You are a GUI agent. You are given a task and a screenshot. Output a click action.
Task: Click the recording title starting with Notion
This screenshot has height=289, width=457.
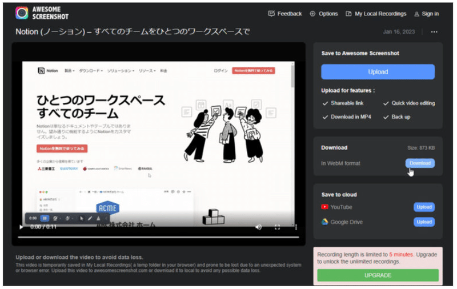tap(133, 31)
